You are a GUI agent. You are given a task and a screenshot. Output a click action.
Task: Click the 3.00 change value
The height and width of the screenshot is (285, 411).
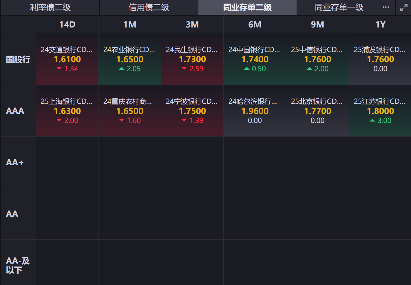pyautogui.click(x=385, y=121)
